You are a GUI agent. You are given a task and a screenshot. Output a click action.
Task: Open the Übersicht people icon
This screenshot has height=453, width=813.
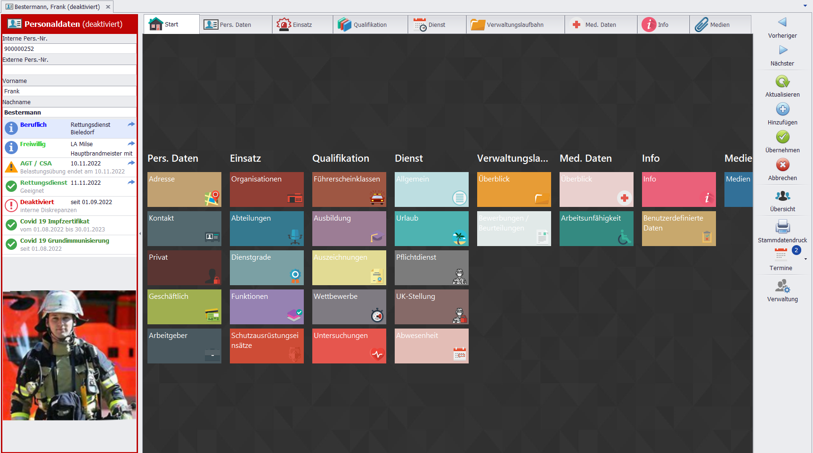tap(782, 196)
